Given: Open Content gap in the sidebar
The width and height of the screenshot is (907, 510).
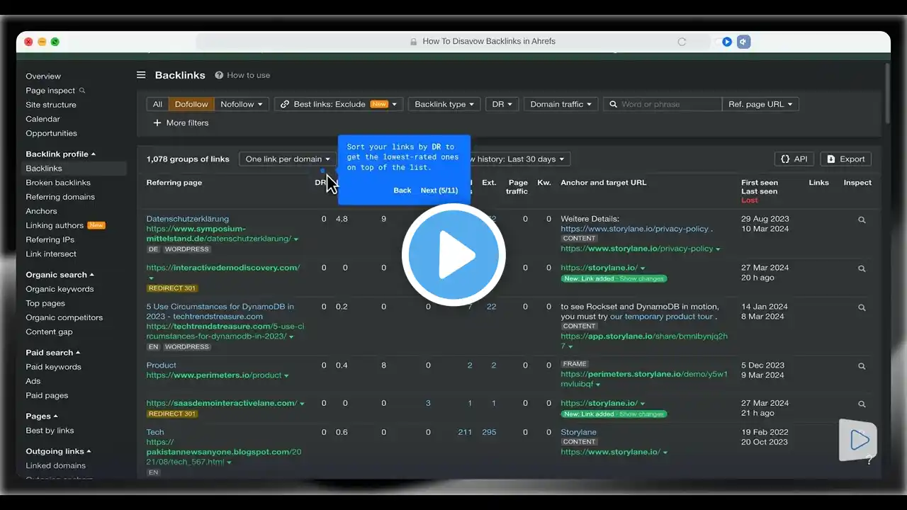Looking at the screenshot, I should (x=49, y=331).
